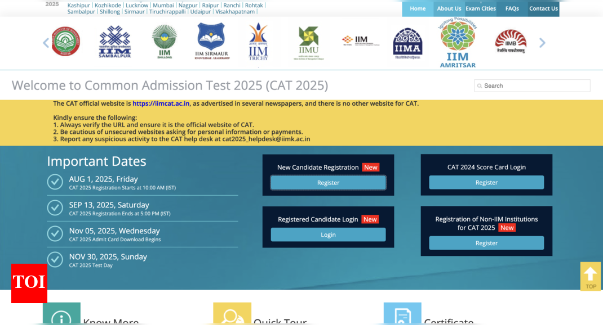Select the check icon beside Nov 05, 2025

(55, 233)
